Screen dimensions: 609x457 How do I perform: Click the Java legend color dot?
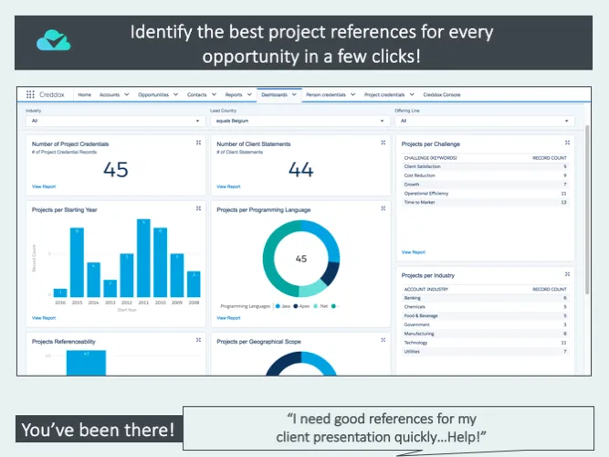[x=278, y=306]
